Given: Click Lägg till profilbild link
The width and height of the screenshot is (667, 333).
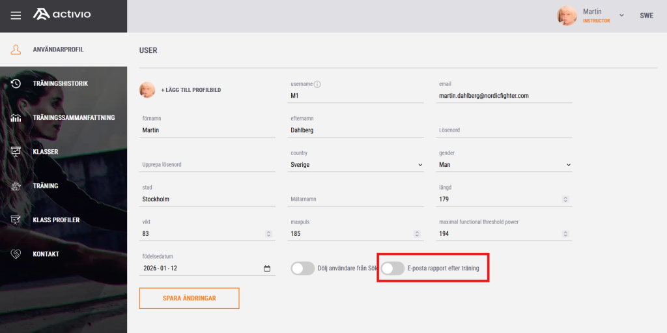Looking at the screenshot, I should point(191,90).
